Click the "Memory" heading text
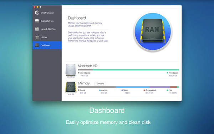 [84, 83]
